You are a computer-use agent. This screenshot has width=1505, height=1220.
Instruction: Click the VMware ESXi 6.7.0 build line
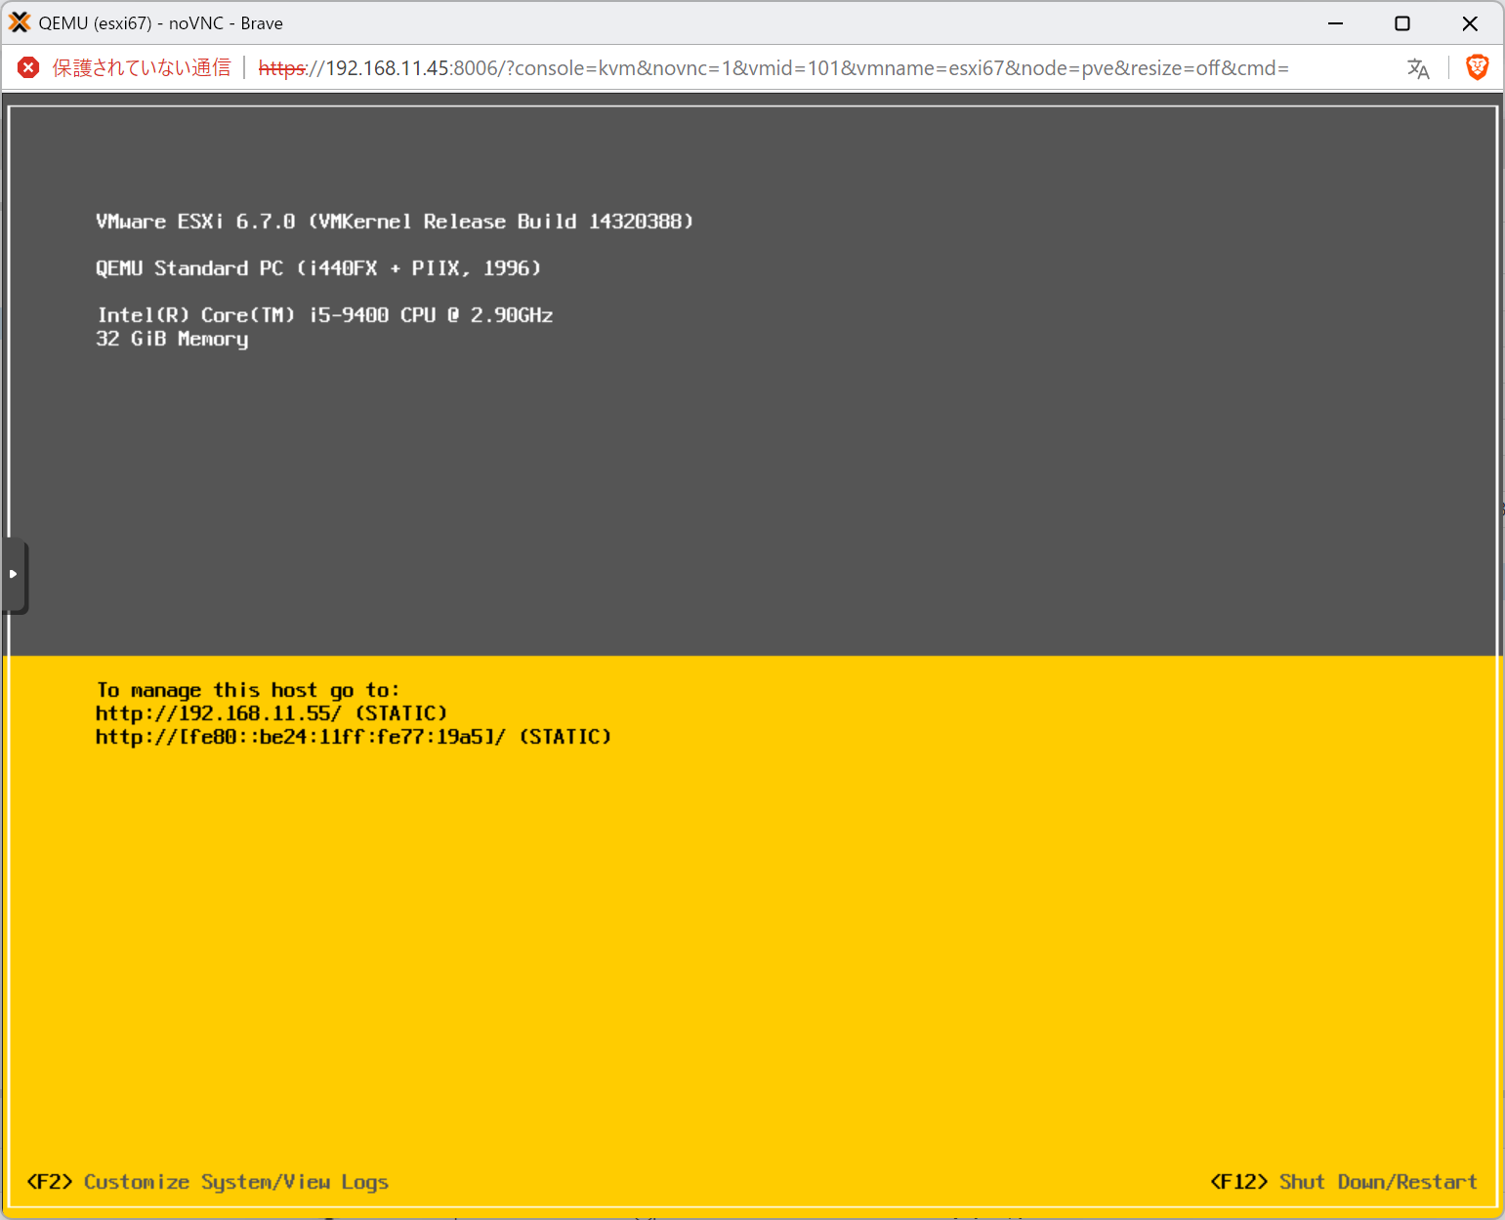[395, 222]
